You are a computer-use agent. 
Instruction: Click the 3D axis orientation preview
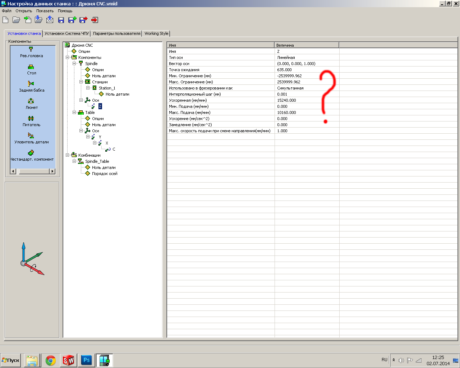point(32,259)
